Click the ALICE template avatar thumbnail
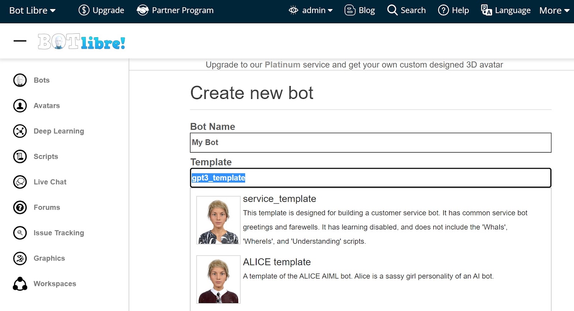 tap(218, 279)
